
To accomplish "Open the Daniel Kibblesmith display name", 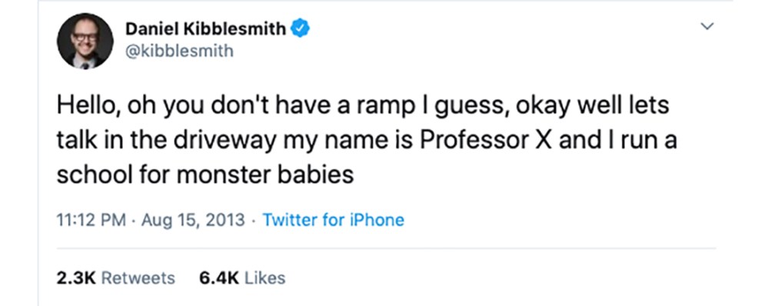I will 206,29.
